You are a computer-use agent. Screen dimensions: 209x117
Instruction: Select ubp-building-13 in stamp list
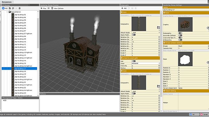click(20, 50)
